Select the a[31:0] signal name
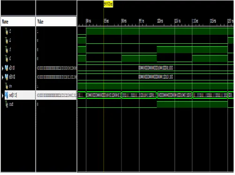This screenshot has height=175, width=235. pos(12,68)
